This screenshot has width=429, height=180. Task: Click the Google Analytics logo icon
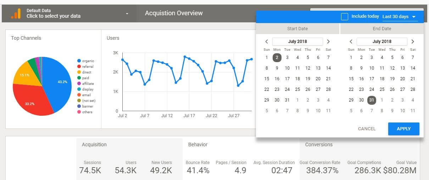pos(16,13)
